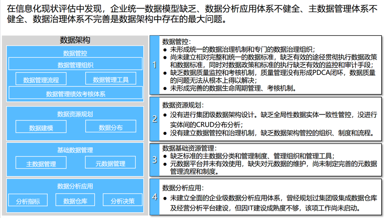Click the 数据分布 box

[x=111, y=127]
